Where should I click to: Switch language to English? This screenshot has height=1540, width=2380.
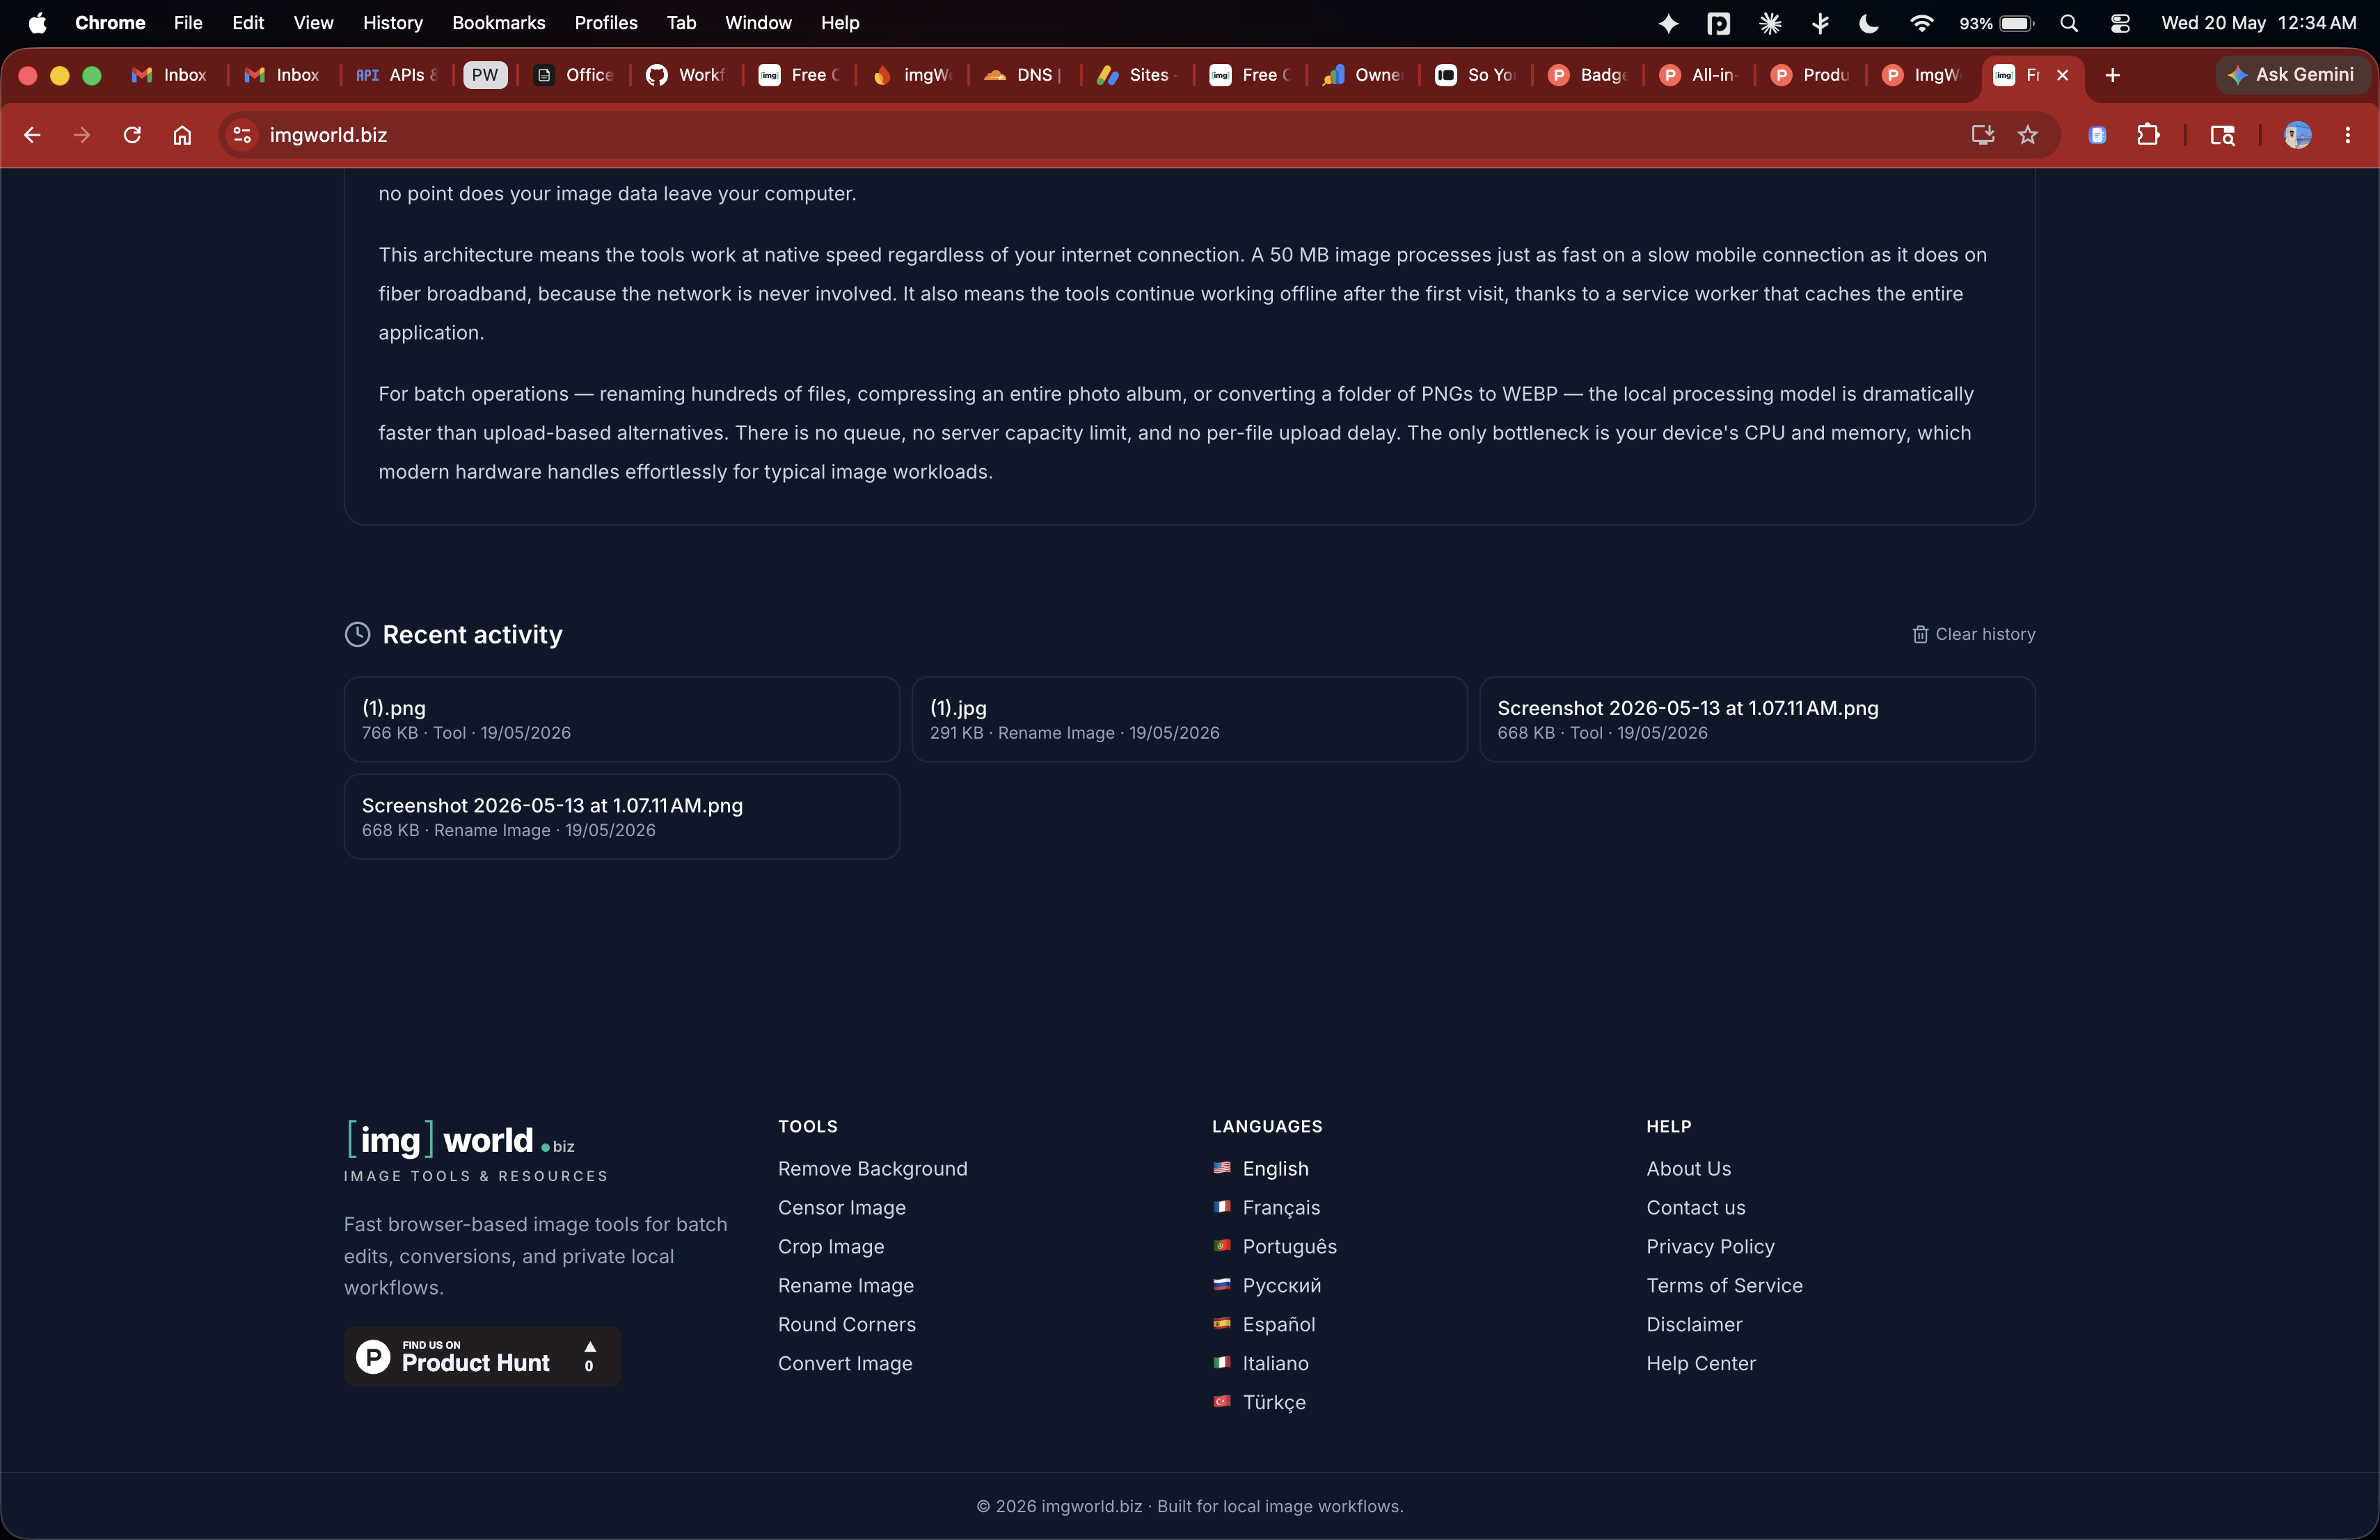pyautogui.click(x=1260, y=1169)
